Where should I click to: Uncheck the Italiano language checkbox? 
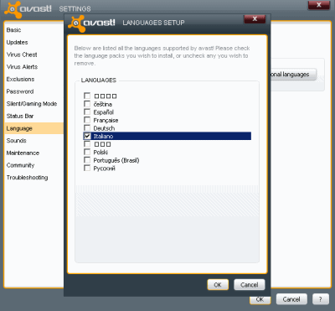[x=87, y=136]
